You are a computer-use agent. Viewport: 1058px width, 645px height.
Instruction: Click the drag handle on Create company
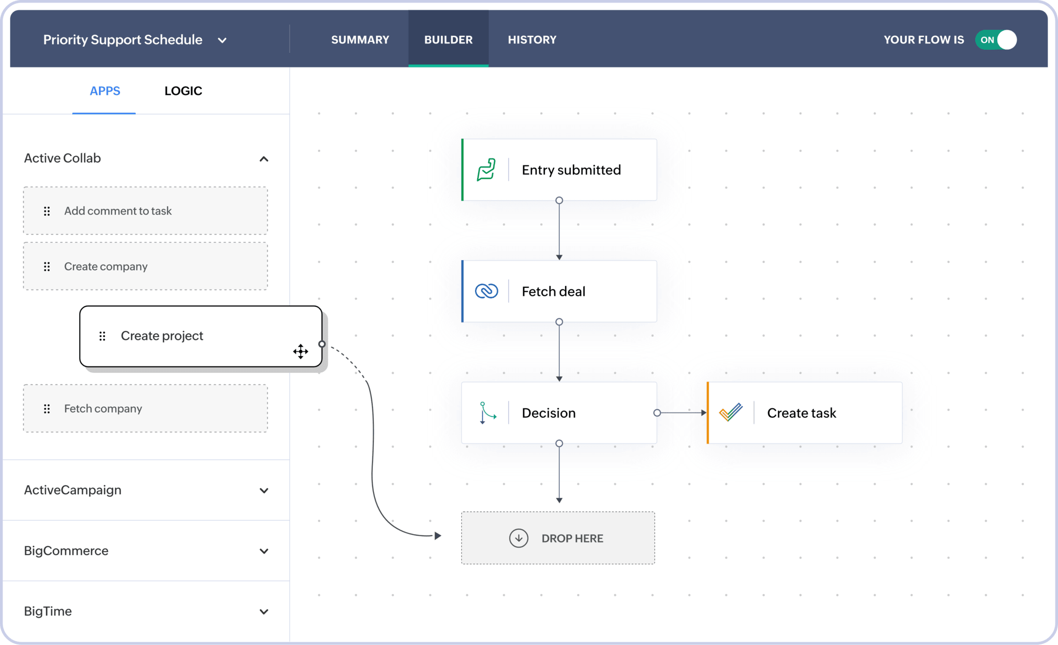point(47,266)
